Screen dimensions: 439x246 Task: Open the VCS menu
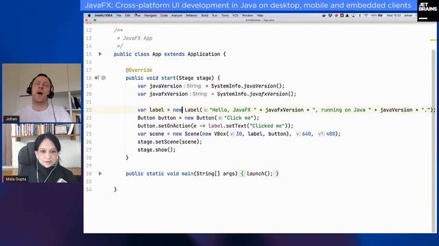point(235,16)
